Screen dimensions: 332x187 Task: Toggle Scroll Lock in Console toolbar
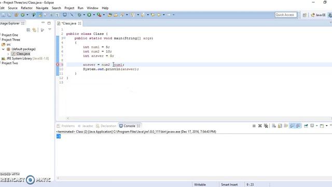[x=280, y=126]
